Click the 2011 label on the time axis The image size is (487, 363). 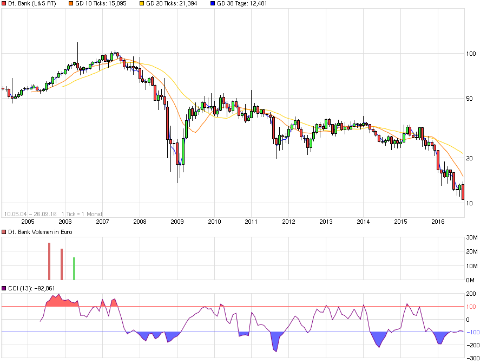pos(251,222)
